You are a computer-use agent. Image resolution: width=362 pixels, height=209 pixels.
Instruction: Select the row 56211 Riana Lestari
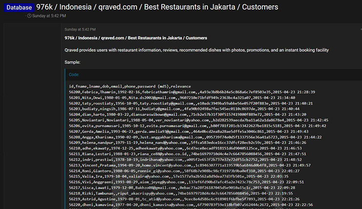coord(188,154)
